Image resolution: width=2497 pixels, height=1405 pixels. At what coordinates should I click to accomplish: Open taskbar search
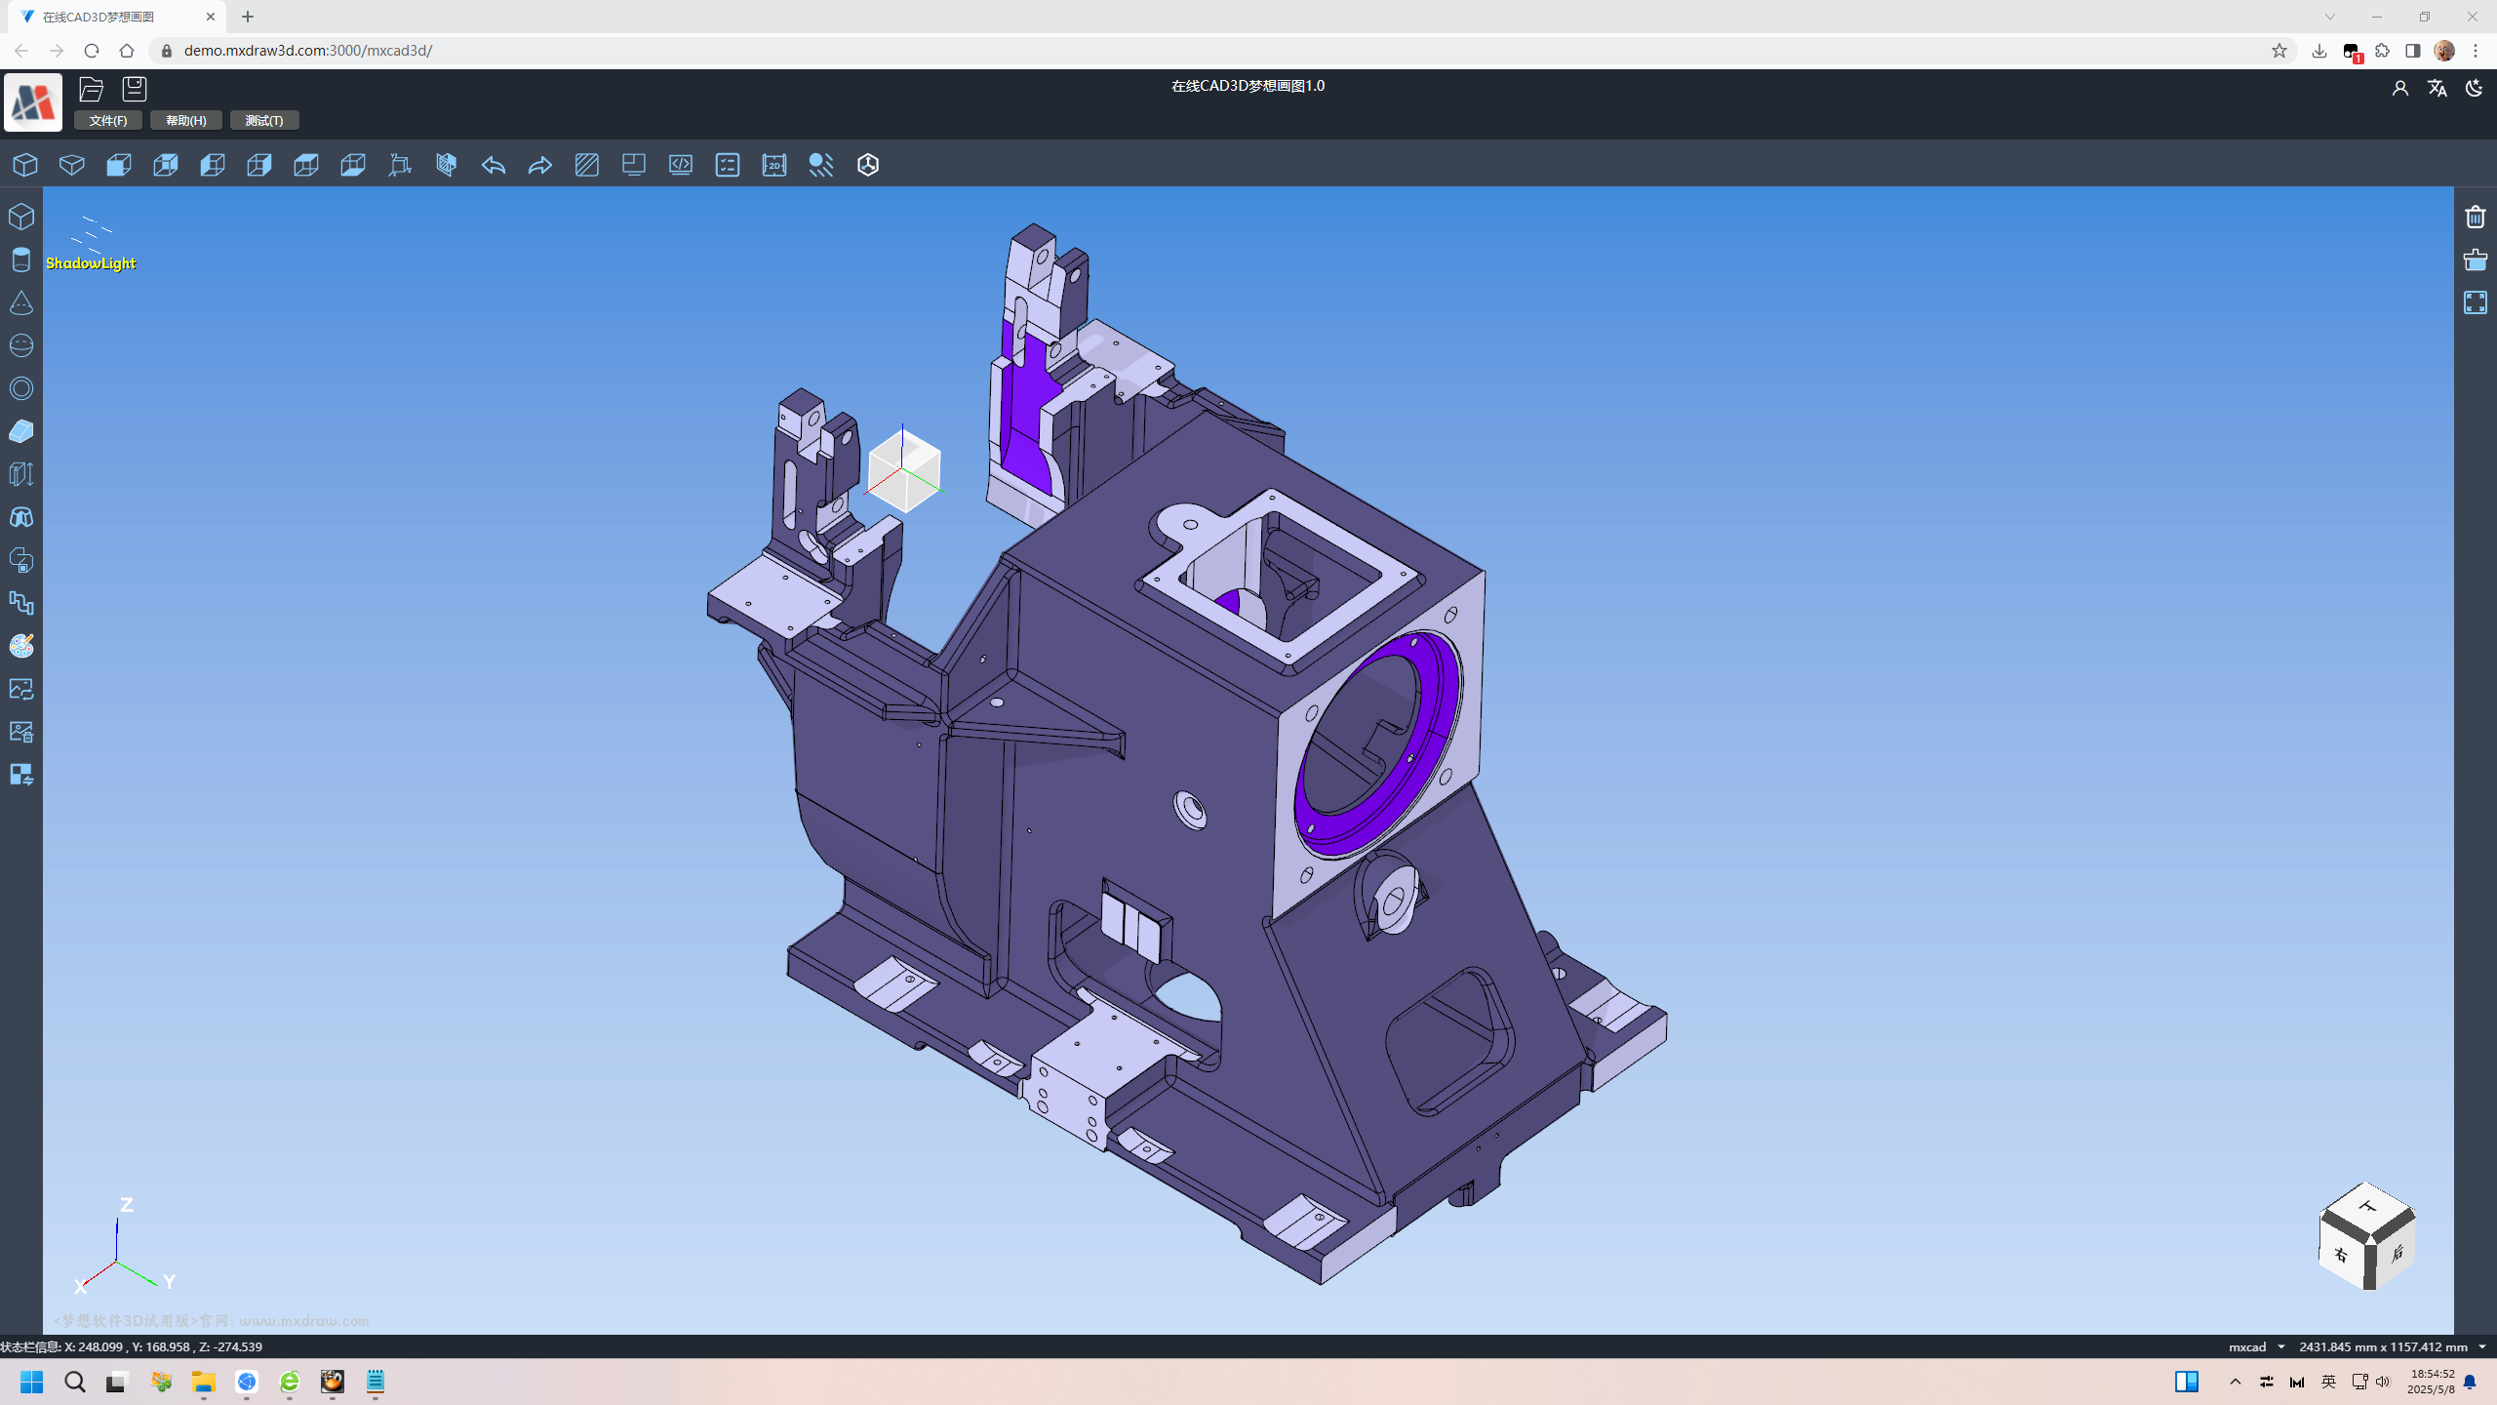pyautogui.click(x=75, y=1382)
